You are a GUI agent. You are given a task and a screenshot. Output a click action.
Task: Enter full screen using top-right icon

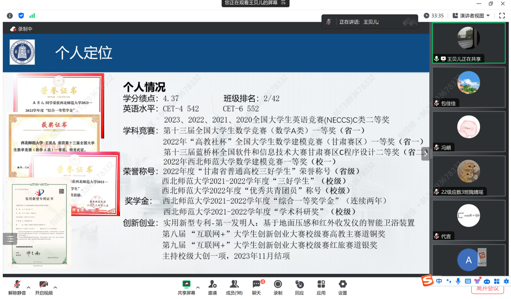pyautogui.click(x=502, y=16)
